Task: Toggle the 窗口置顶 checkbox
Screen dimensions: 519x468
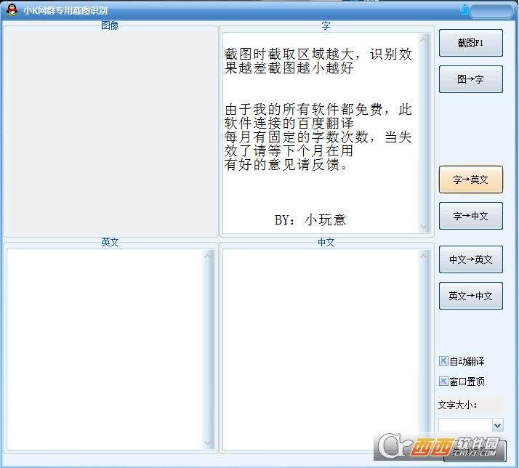Action: 443,382
